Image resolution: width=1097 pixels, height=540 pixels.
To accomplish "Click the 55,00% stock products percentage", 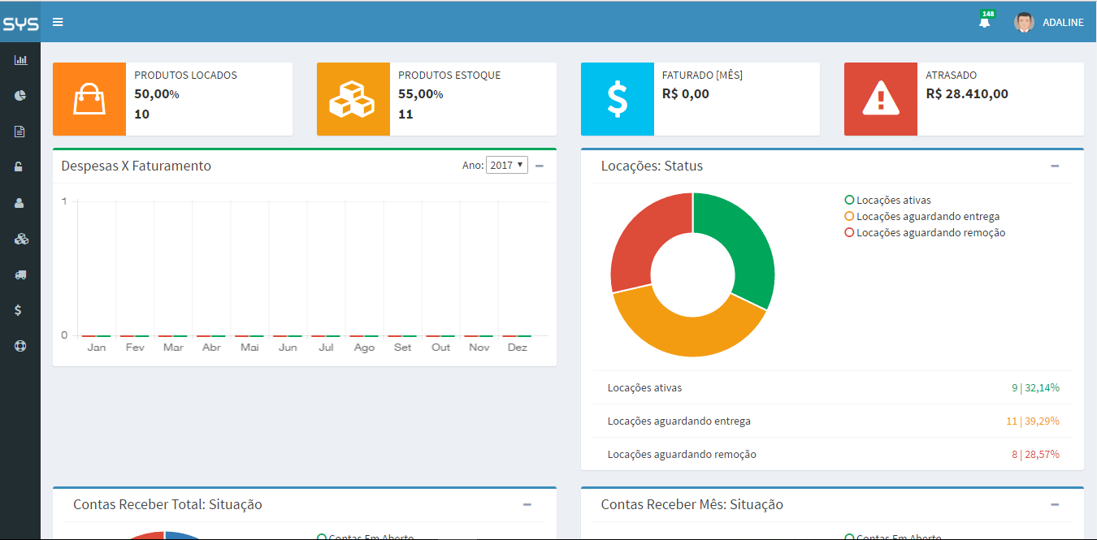I will (421, 93).
